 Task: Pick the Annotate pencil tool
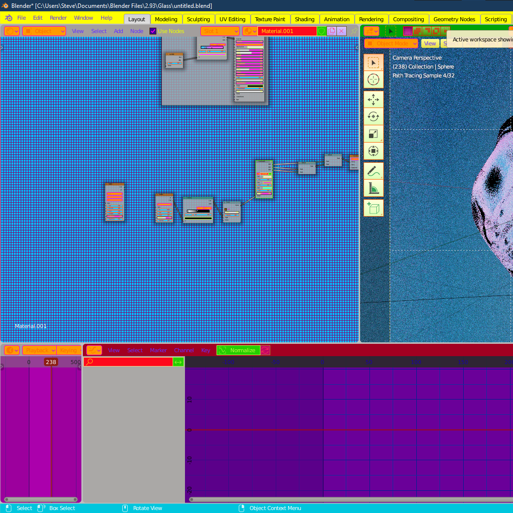pyautogui.click(x=373, y=171)
